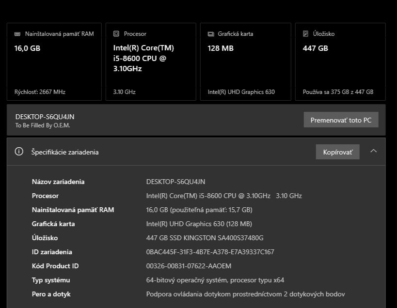397x308 pixels.
Task: Collapse the Špecifikácie zariadenia section chevron
Action: 373,151
